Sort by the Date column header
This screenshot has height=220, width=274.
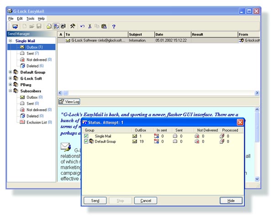point(173,34)
